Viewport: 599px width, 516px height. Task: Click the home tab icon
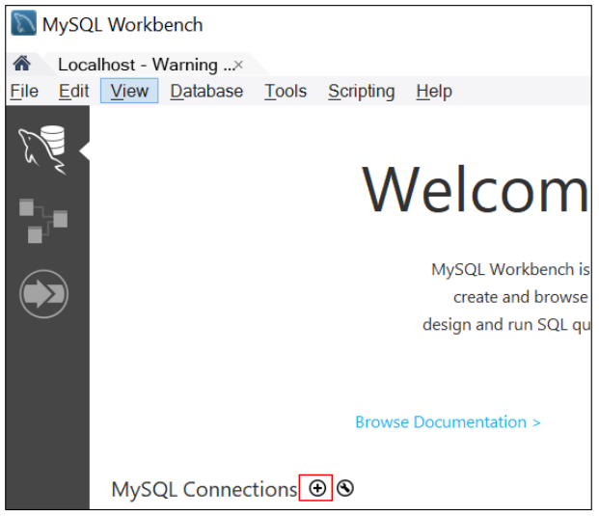(x=22, y=64)
